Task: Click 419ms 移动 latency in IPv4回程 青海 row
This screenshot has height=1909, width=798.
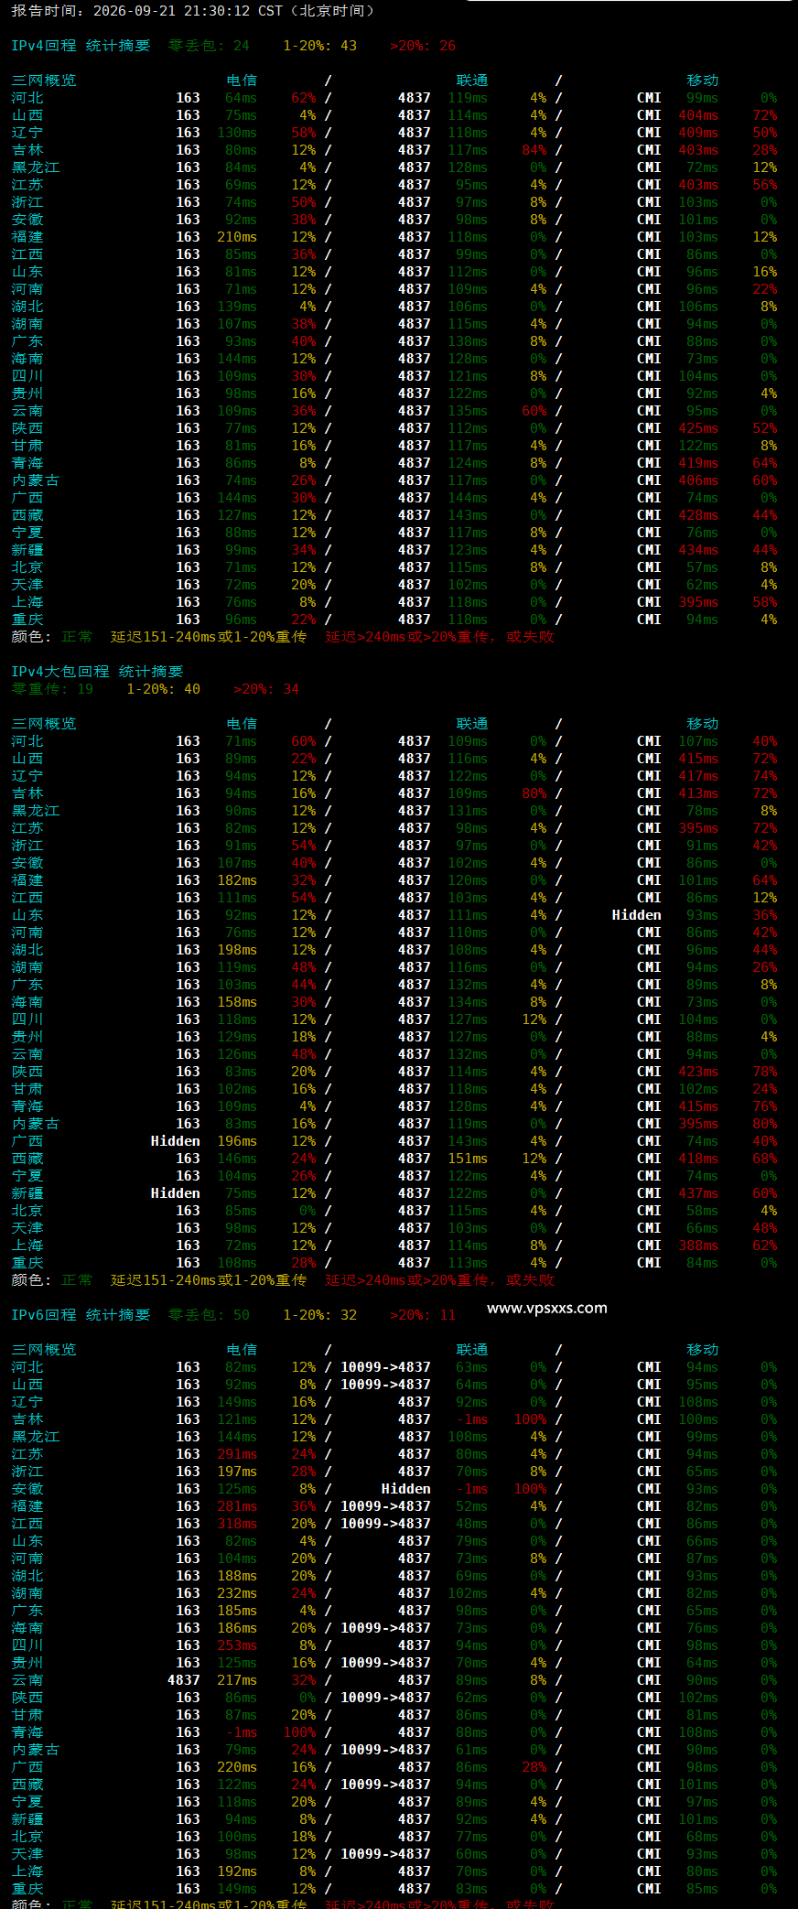Action: click(x=698, y=463)
